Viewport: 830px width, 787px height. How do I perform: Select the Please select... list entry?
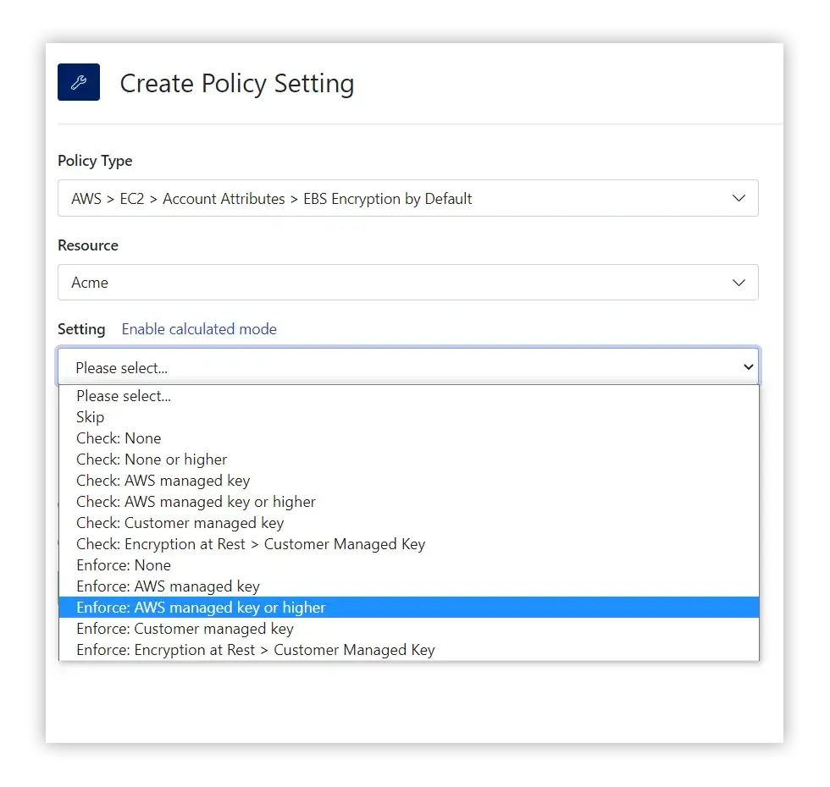click(408, 396)
